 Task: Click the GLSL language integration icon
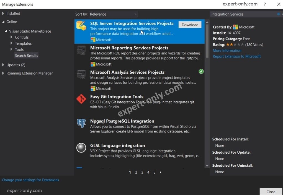point(81,148)
